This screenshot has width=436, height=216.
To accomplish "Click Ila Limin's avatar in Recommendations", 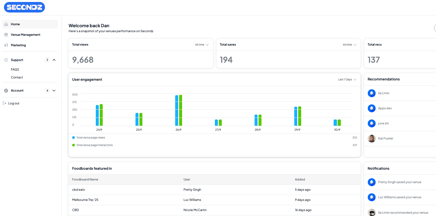I will pyautogui.click(x=371, y=93).
